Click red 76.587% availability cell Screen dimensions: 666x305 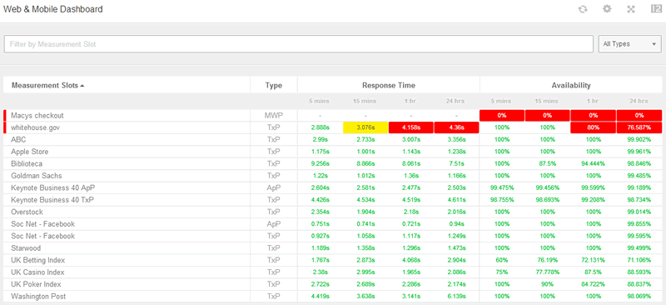(x=639, y=127)
